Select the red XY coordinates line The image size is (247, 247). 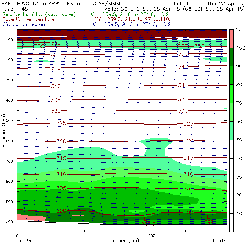(134, 19)
